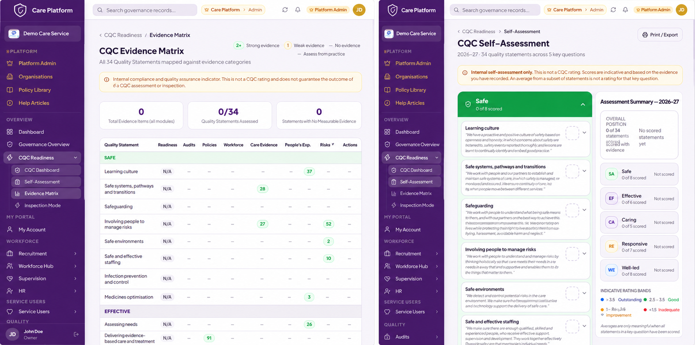Click Print / Export button
Viewport: 695px width, 345px height.
pyautogui.click(x=660, y=35)
